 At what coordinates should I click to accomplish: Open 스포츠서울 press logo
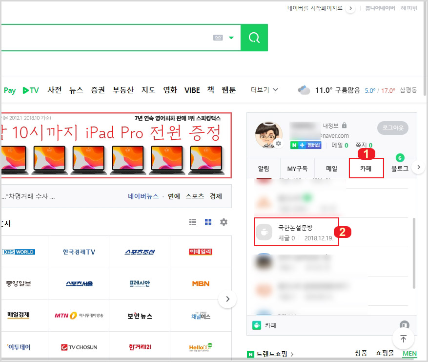pyautogui.click(x=79, y=284)
